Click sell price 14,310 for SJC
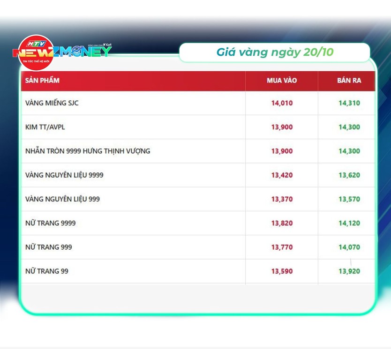391x349 pixels. point(349,103)
